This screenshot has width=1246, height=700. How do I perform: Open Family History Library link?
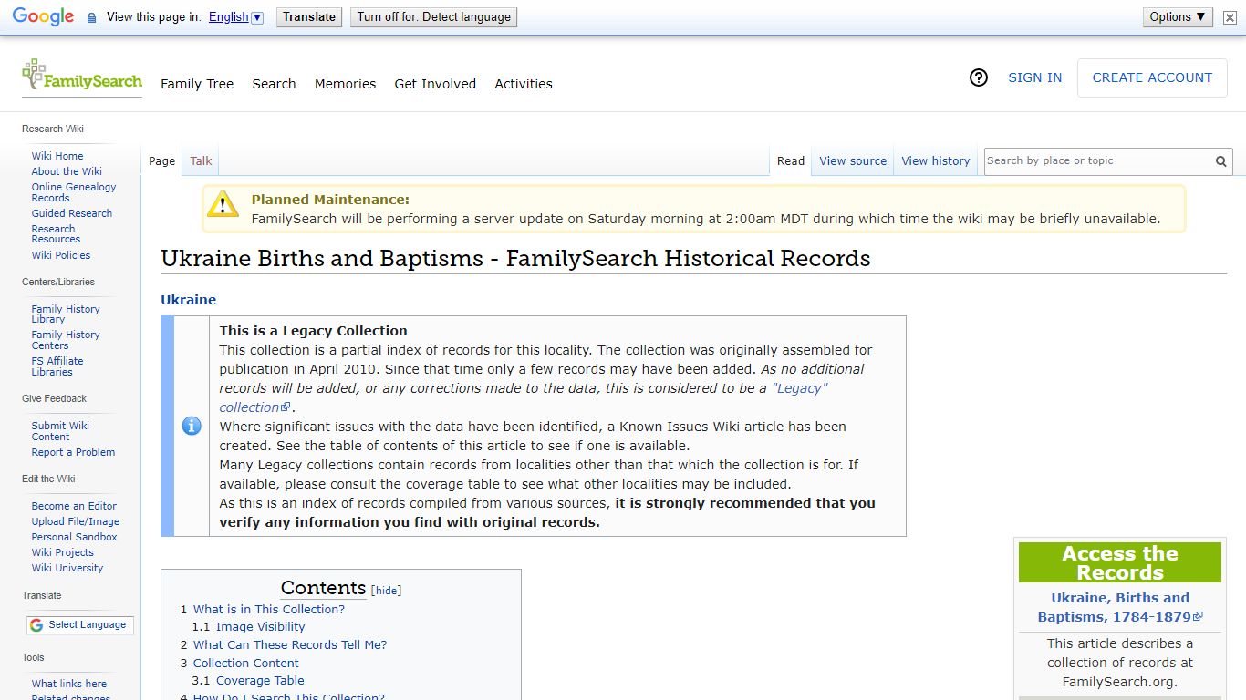click(66, 314)
